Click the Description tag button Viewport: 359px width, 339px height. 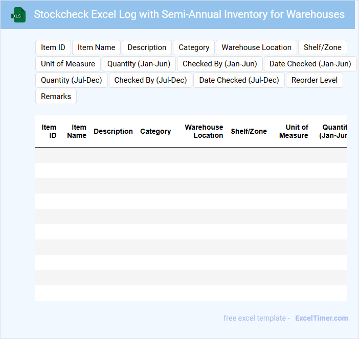click(147, 47)
